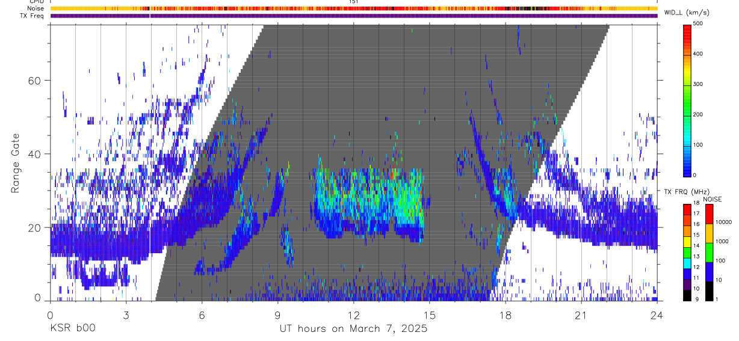This screenshot has height=341, width=739.
Task: Pick yellow segment of TX FRQ legend
Action: 687,242
